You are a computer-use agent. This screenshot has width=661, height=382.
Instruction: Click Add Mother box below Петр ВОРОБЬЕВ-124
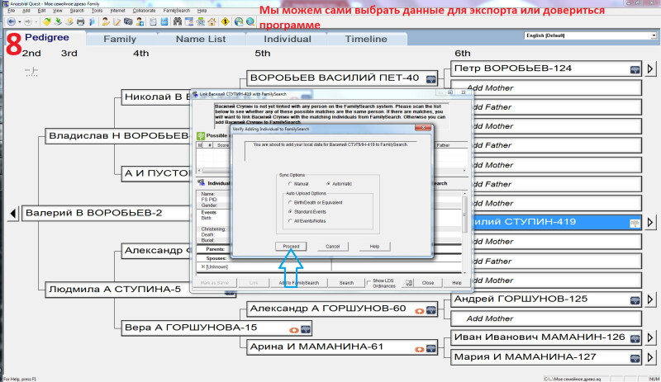pyautogui.click(x=546, y=88)
